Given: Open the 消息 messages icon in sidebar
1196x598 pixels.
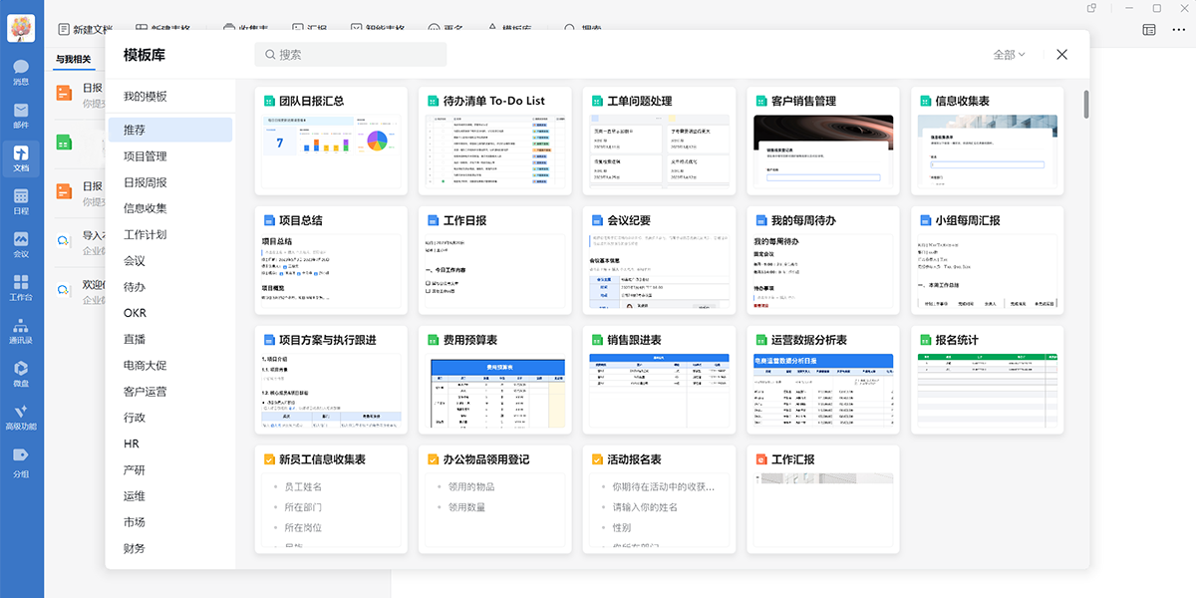Looking at the screenshot, I should click(21, 70).
